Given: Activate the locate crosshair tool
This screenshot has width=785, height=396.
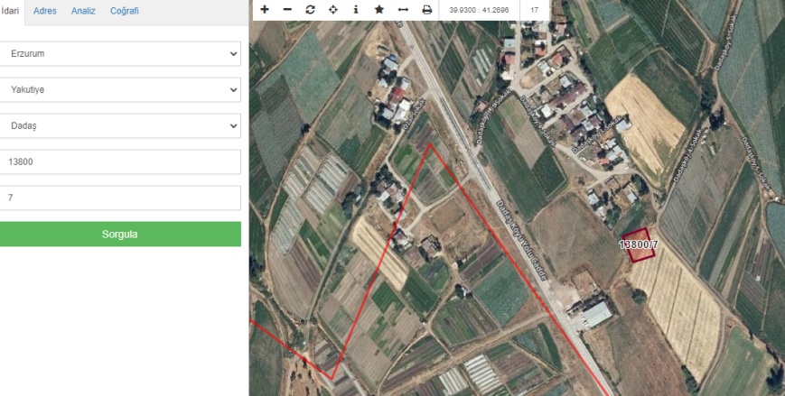Looking at the screenshot, I should click(x=332, y=10).
